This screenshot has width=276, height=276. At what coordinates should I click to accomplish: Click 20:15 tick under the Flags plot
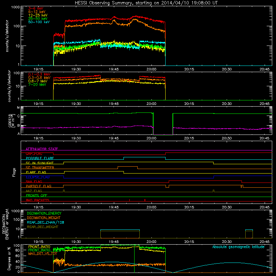pyautogui.click(x=189, y=207)
